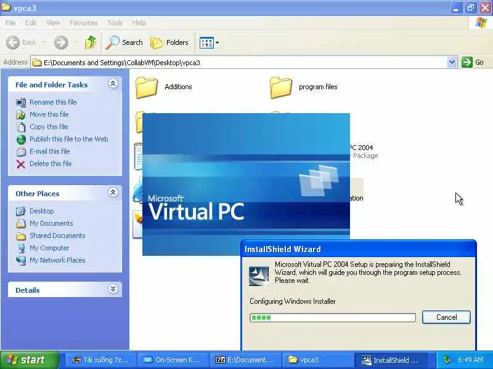Image resolution: width=493 pixels, height=369 pixels.
Task: Click Delete this file link
Action: [x=51, y=164]
